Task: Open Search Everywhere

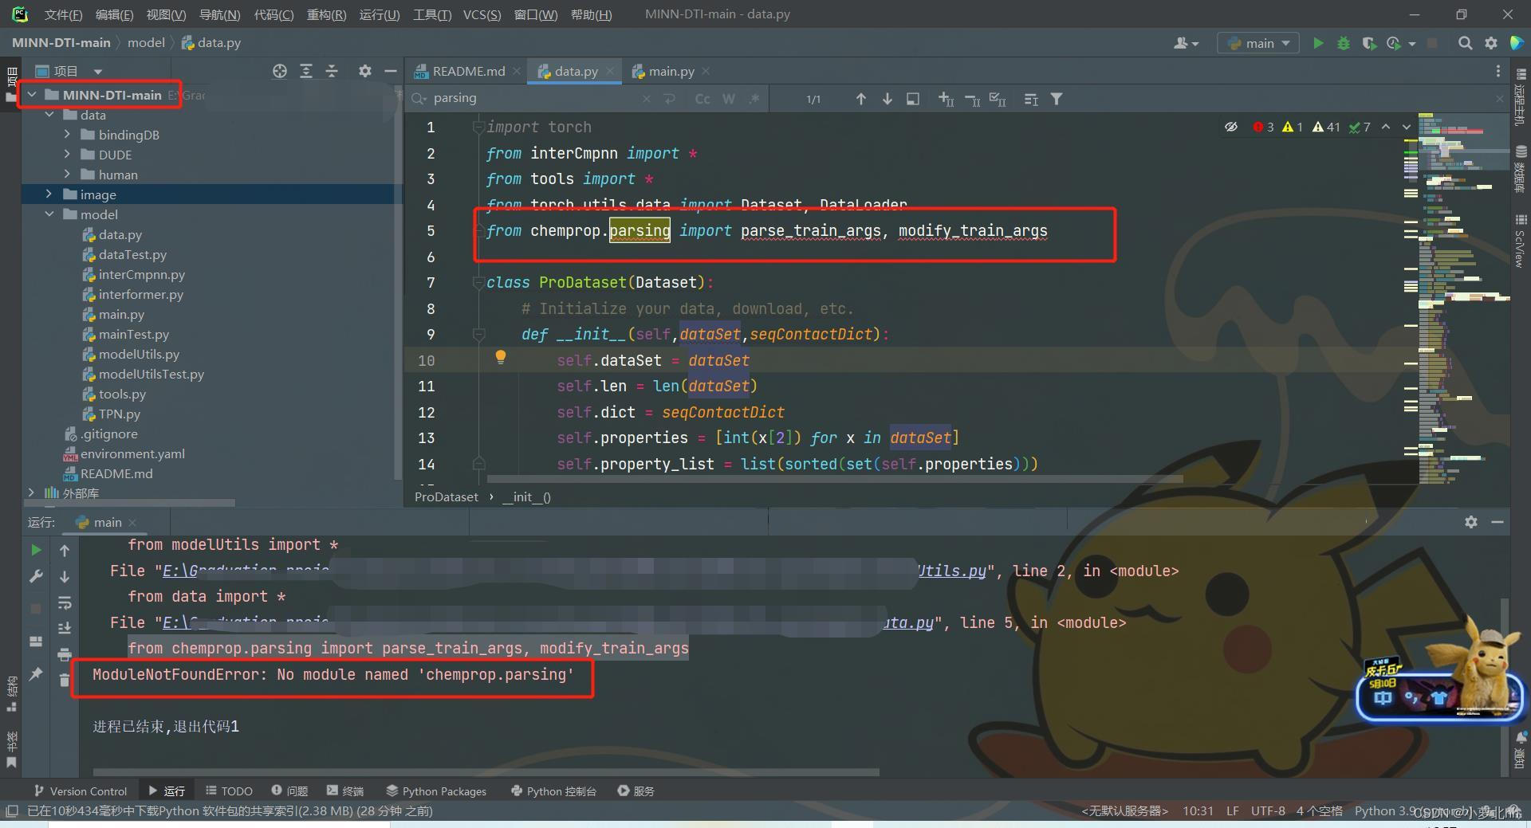Action: coord(1465,43)
